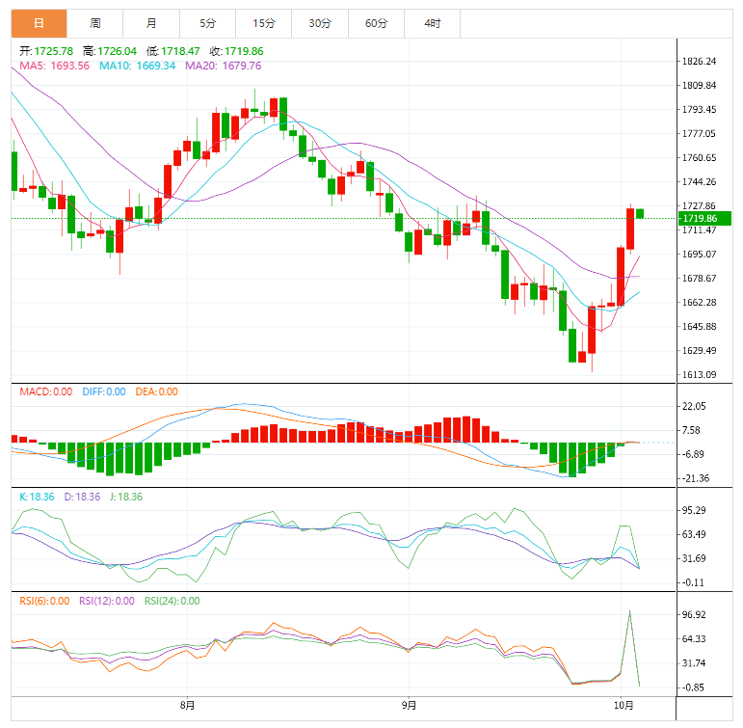
Task: Click the opening price 开:1725.78
Action: (46, 51)
